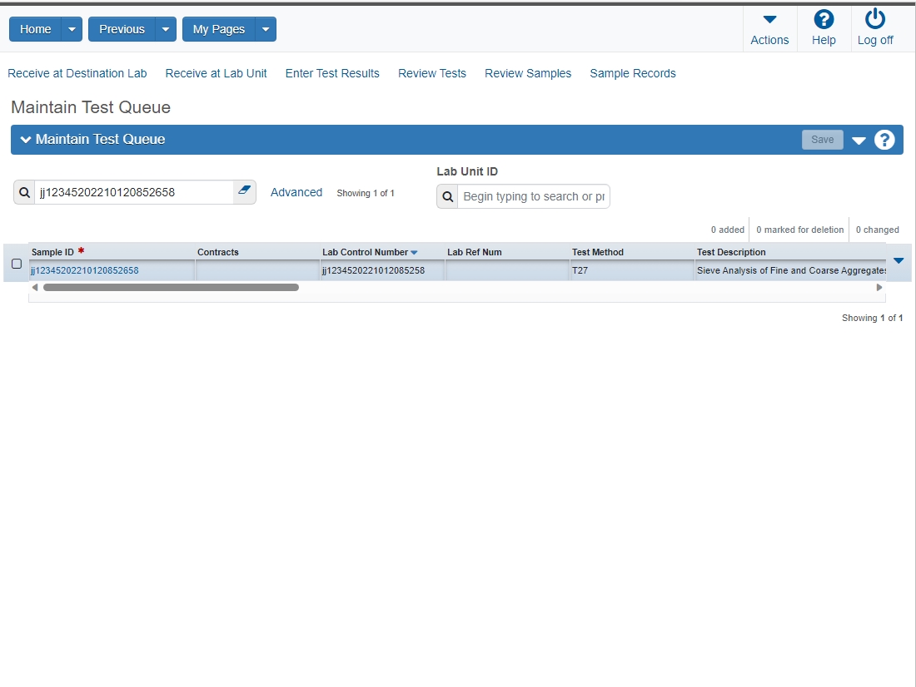
Task: Click the right arrow of the horizontal scrollbar
Action: (x=879, y=287)
